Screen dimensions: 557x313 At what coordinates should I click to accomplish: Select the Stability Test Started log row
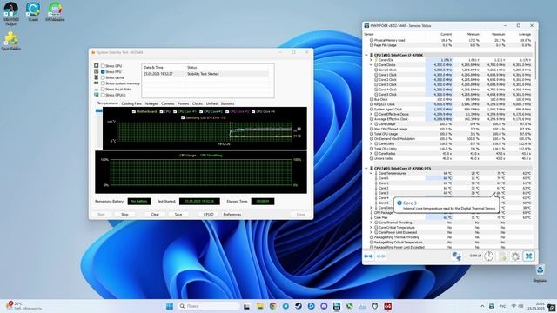coord(205,74)
